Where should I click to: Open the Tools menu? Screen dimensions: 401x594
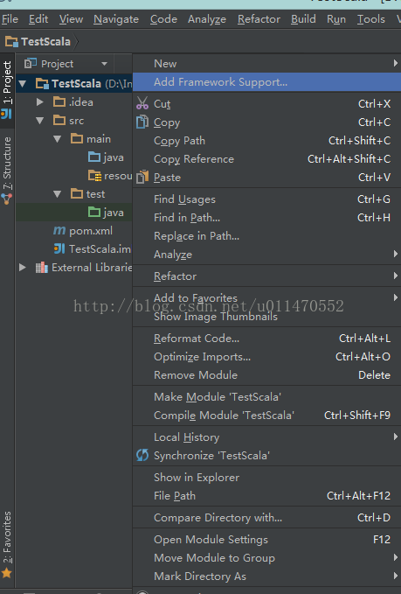pyautogui.click(x=371, y=19)
